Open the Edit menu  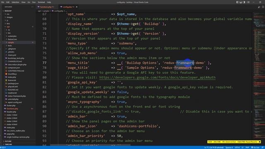pos(8,2)
